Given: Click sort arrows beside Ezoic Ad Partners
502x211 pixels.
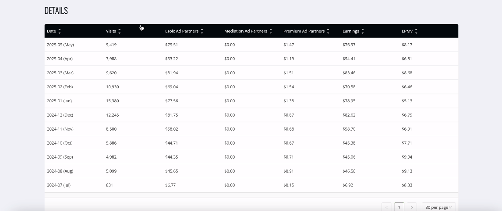Looking at the screenshot, I should (x=202, y=31).
